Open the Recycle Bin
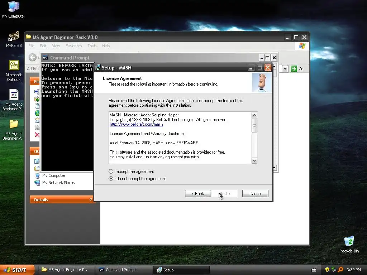The width and height of the screenshot is (367, 275). click(x=349, y=245)
